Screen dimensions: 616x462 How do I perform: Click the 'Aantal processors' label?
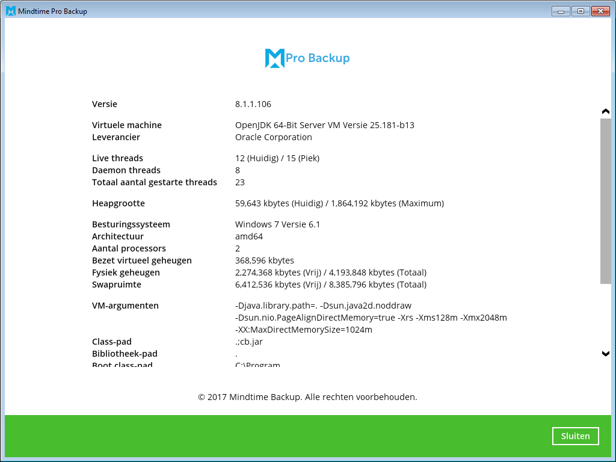tap(129, 248)
